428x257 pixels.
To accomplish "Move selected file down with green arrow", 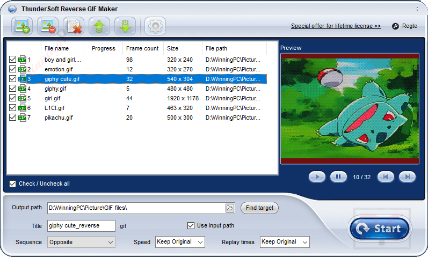I will click(125, 26).
